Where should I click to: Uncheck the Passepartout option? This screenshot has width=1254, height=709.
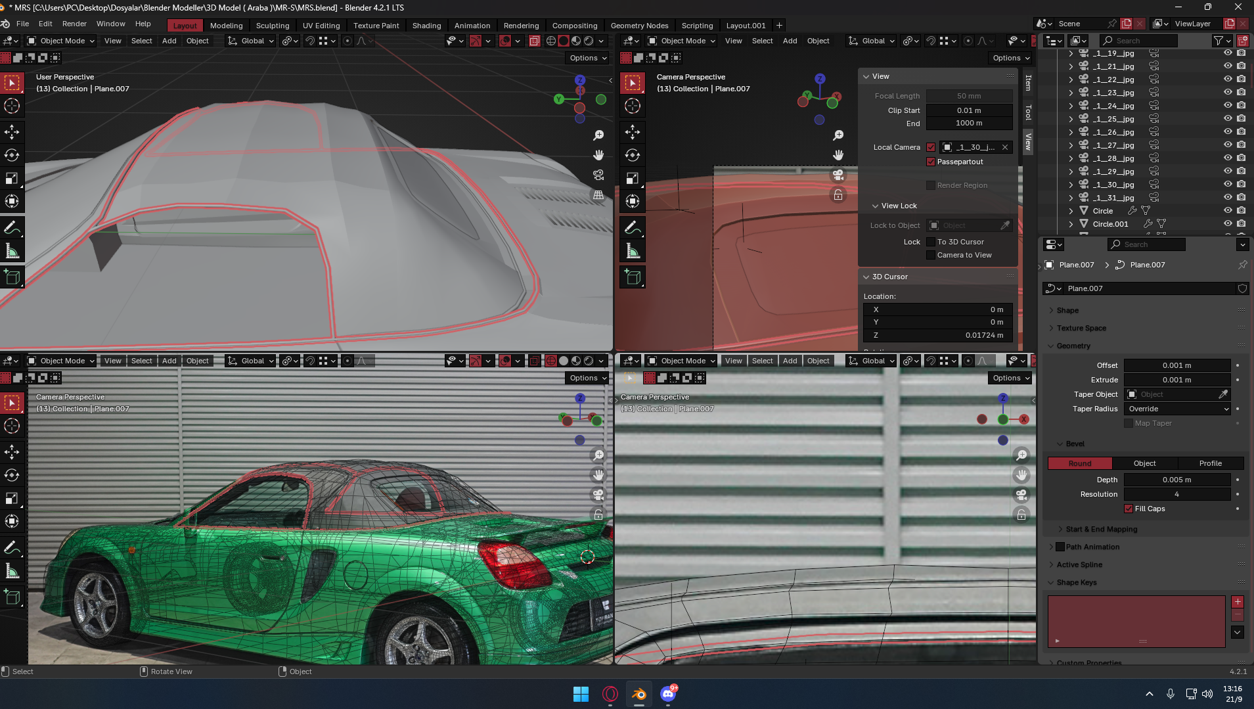click(931, 162)
